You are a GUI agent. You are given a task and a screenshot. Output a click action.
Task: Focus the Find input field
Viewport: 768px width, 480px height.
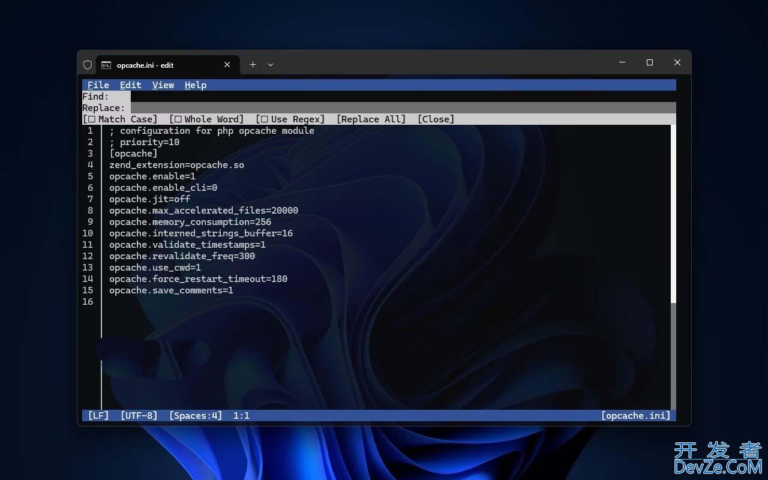[403, 97]
